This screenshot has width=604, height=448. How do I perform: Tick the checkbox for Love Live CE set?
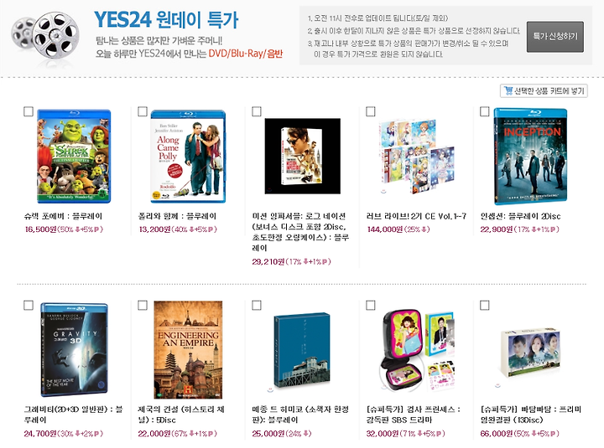coord(371,111)
